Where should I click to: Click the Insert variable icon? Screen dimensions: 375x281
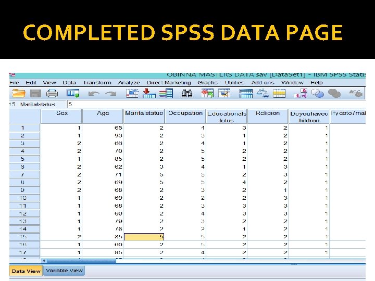(224, 93)
